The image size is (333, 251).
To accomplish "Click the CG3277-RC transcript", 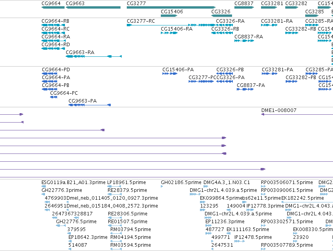I will [x=171, y=25].
